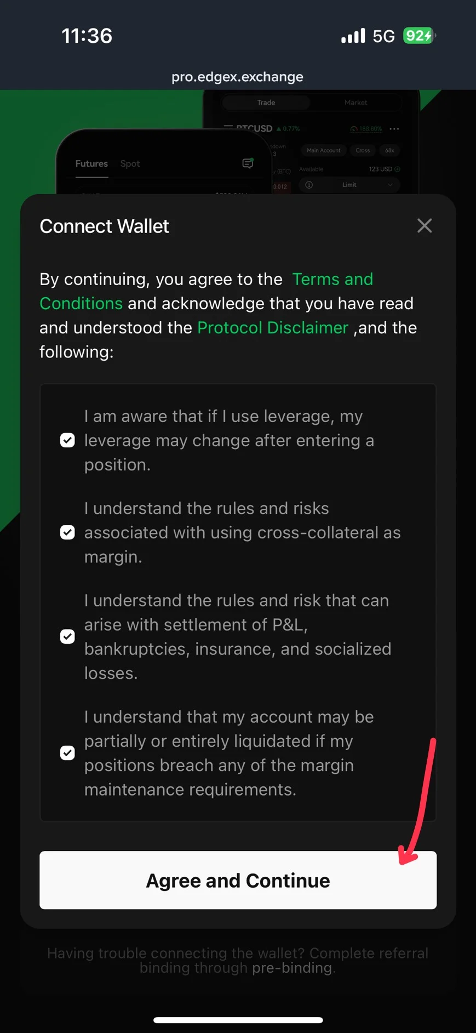Open the Protocol Disclaimer link
Image resolution: width=476 pixels, height=1033 pixels.
(x=272, y=327)
